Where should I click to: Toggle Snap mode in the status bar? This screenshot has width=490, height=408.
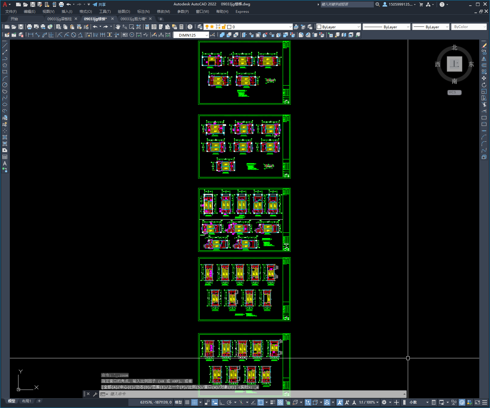pos(194,402)
